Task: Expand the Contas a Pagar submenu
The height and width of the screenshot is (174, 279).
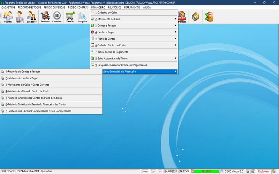Action: [134, 32]
